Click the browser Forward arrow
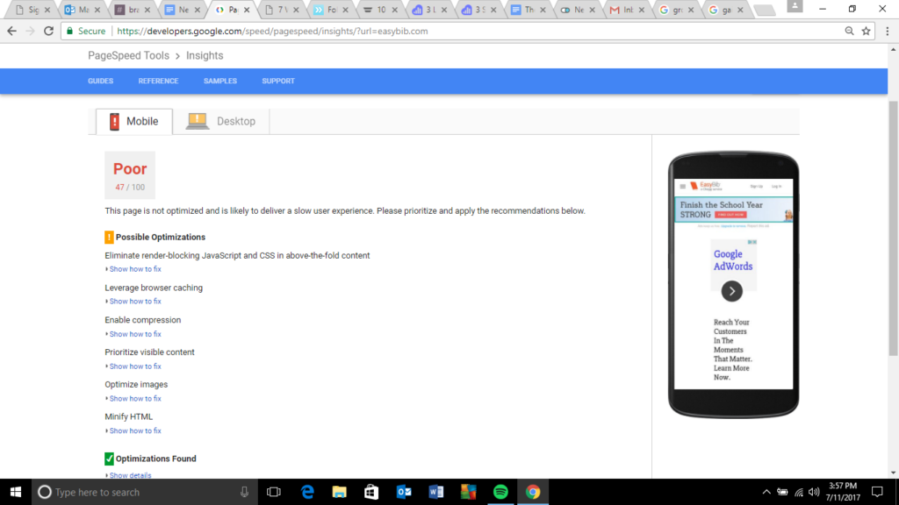The width and height of the screenshot is (899, 505). click(30, 32)
